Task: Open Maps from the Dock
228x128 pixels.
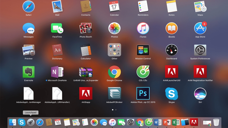Action: (x=76, y=122)
